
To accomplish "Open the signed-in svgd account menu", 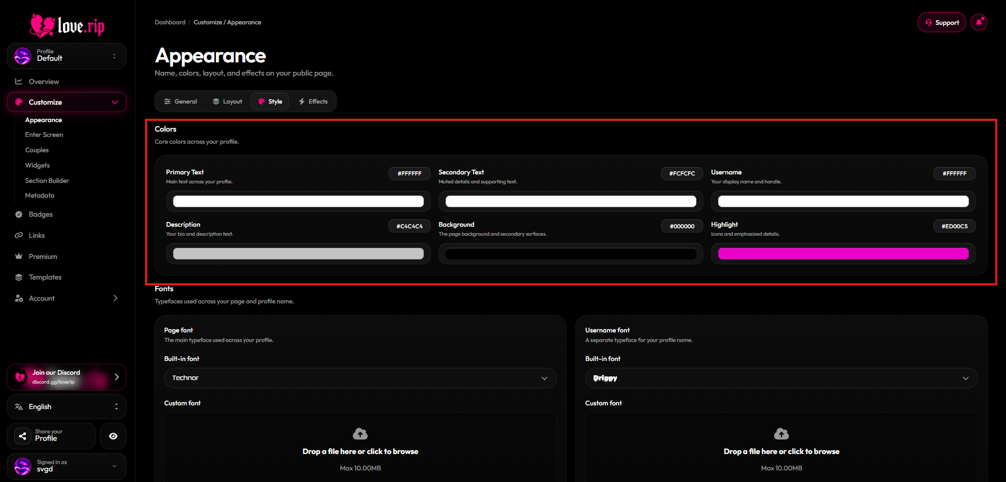I will pyautogui.click(x=67, y=466).
